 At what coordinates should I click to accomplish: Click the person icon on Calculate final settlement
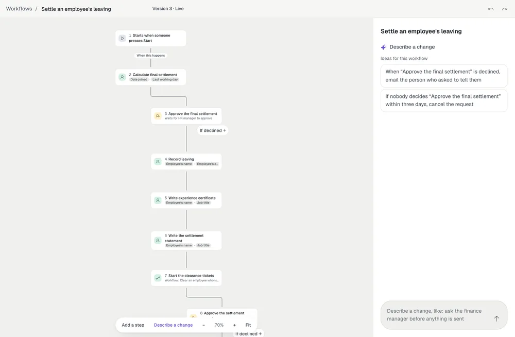[122, 77]
